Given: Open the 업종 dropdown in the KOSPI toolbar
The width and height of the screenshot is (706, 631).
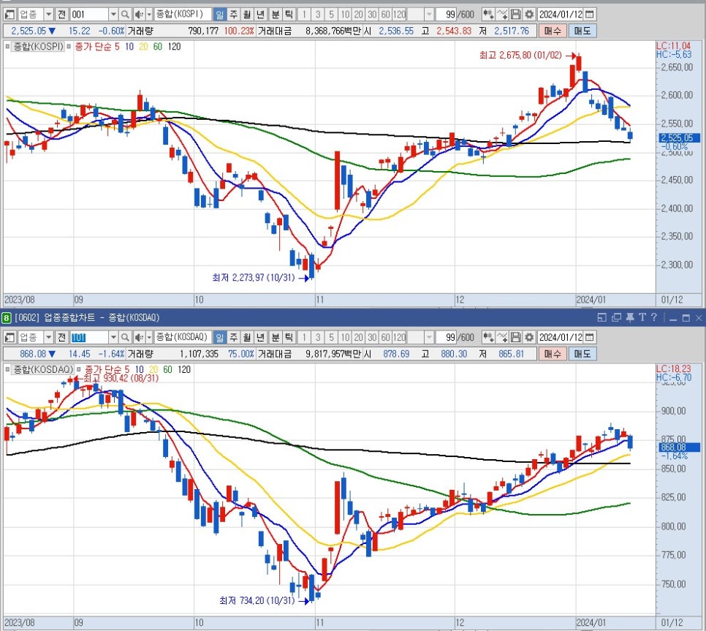Looking at the screenshot, I should click(48, 15).
